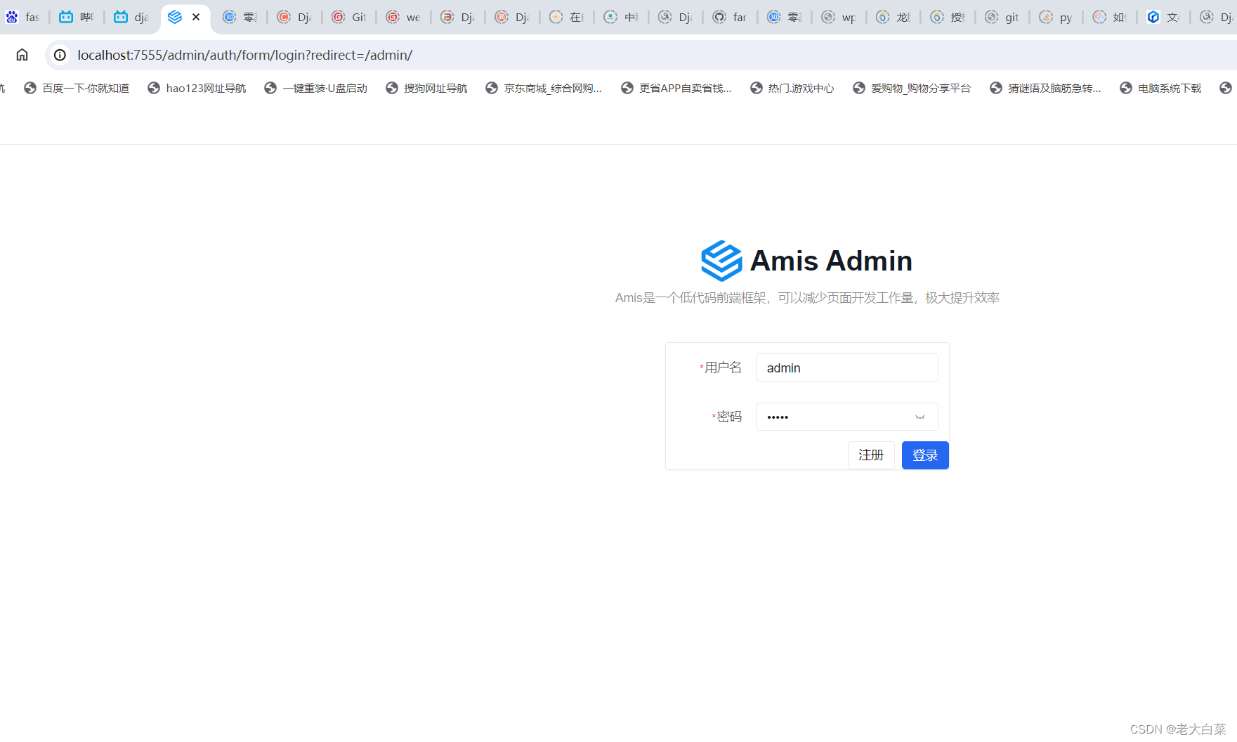Screen dimensions: 1237x742
Task: Open the 猜谜语及脑筋急转 bookmark
Action: click(1046, 88)
